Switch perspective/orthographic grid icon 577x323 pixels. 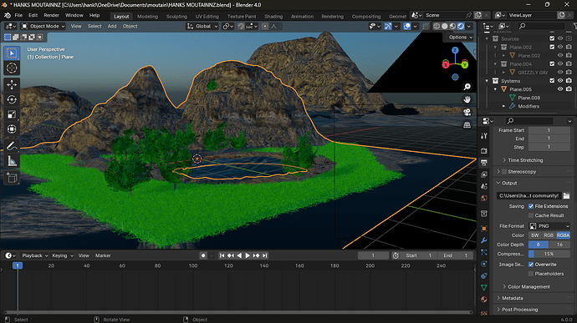pos(467,125)
